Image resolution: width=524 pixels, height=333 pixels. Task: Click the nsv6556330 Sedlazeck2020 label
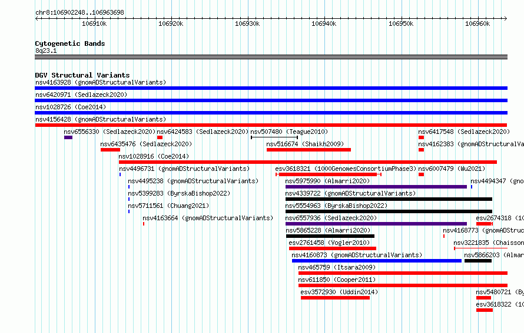pos(110,132)
